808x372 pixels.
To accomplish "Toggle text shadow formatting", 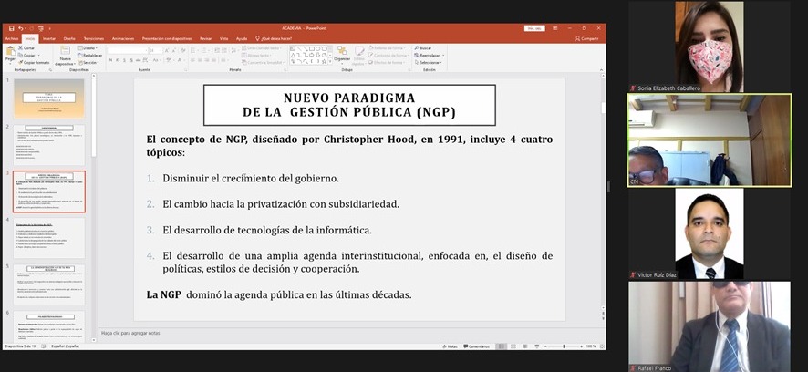I will click(131, 60).
